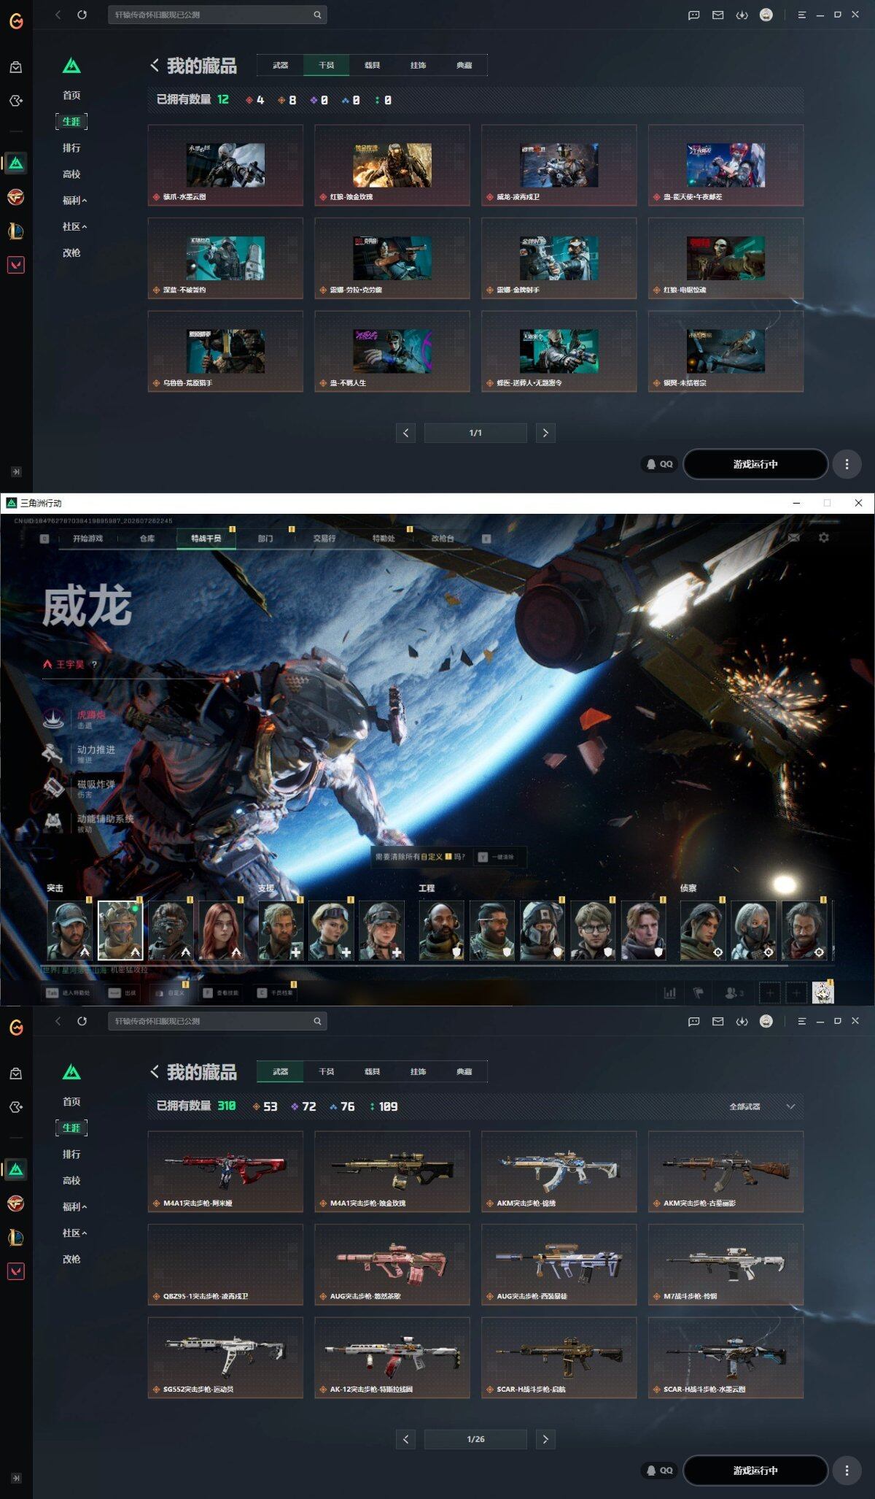Image resolution: width=875 pixels, height=1499 pixels.
Task: Open the hamburger menu in the weapons collection window
Action: (801, 1021)
